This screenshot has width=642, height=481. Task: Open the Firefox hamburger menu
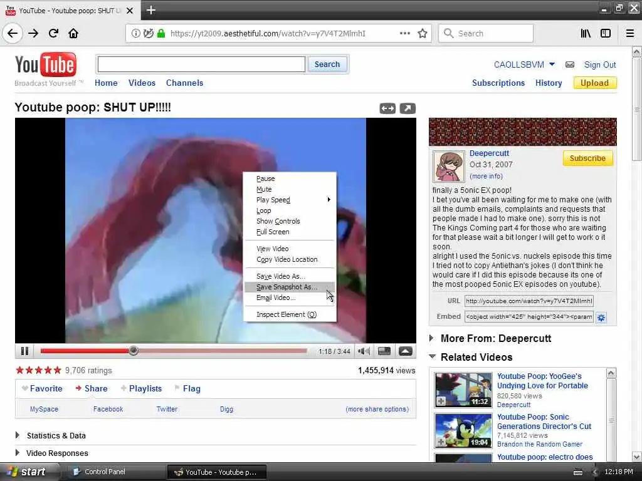click(630, 33)
